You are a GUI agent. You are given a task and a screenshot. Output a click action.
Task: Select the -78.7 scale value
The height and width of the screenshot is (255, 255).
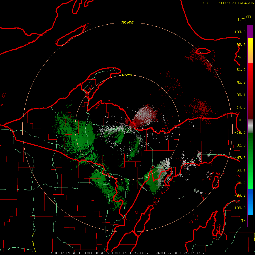240,183
